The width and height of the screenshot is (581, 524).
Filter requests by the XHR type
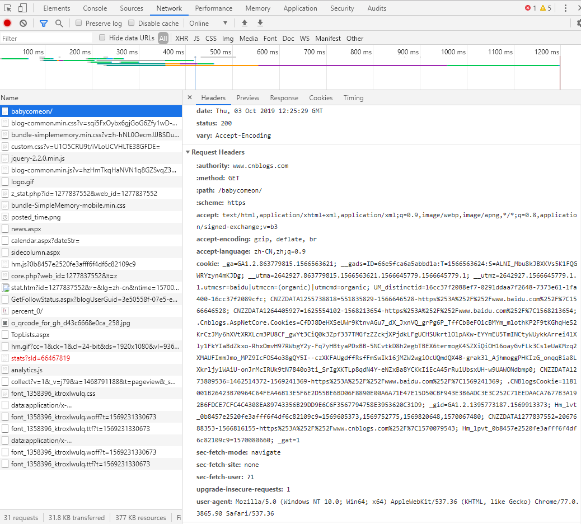[181, 38]
